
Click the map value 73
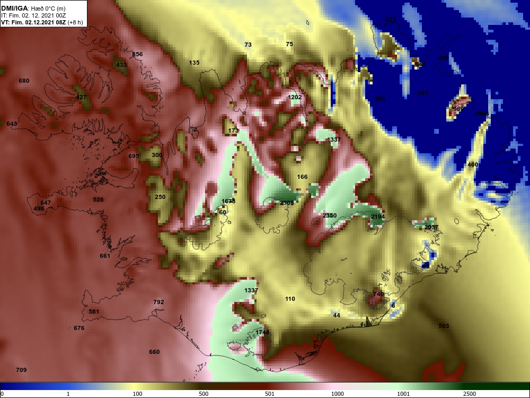coord(248,45)
